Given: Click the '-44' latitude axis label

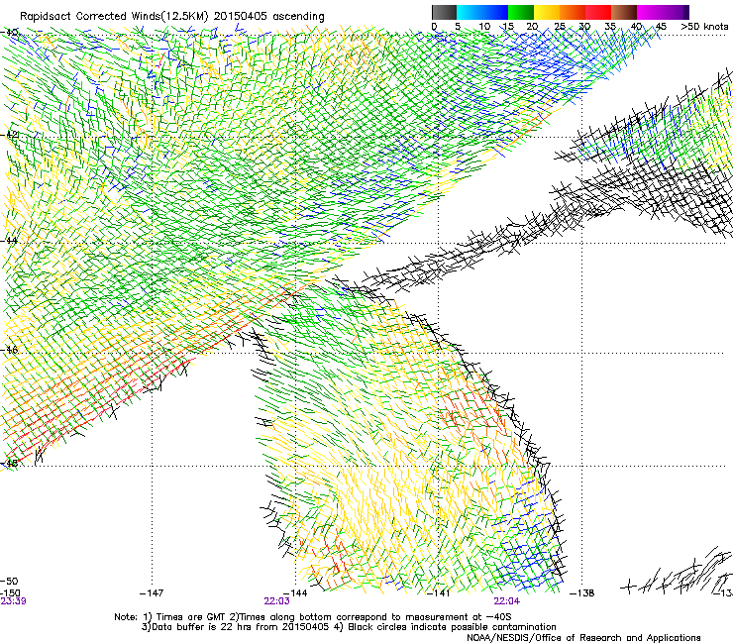Looking at the screenshot, I should [9, 241].
